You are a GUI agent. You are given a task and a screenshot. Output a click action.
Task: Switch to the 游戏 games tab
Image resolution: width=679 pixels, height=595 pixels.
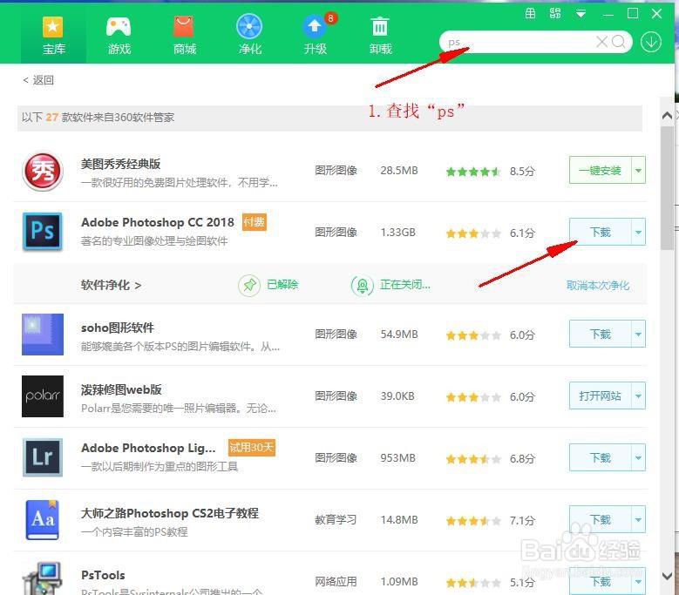[119, 37]
